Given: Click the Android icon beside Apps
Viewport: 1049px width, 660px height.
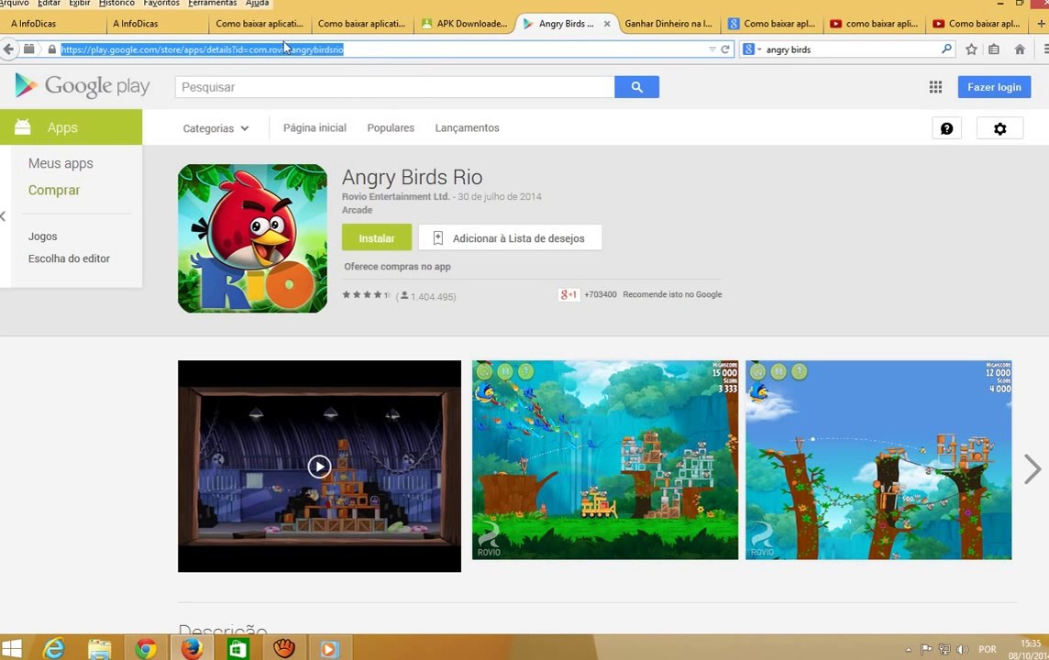Looking at the screenshot, I should coord(23,126).
